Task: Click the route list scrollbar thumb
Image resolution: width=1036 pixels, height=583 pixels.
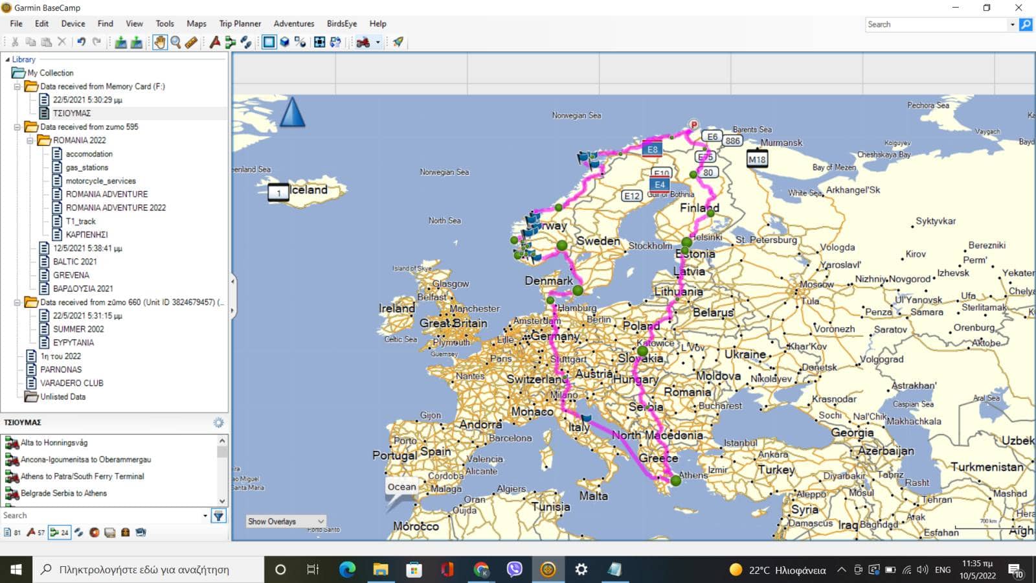Action: coord(222,452)
